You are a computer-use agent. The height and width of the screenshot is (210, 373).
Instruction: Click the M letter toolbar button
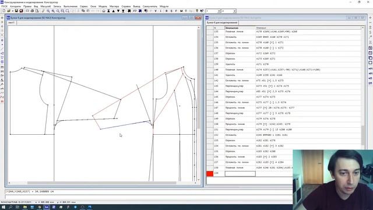point(181,11)
